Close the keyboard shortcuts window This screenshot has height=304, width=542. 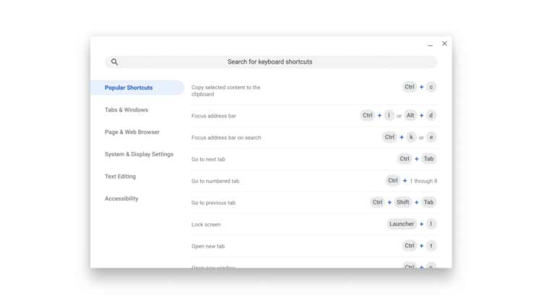click(444, 44)
